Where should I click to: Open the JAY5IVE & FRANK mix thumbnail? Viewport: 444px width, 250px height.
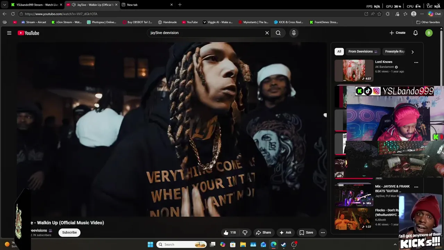[353, 195]
